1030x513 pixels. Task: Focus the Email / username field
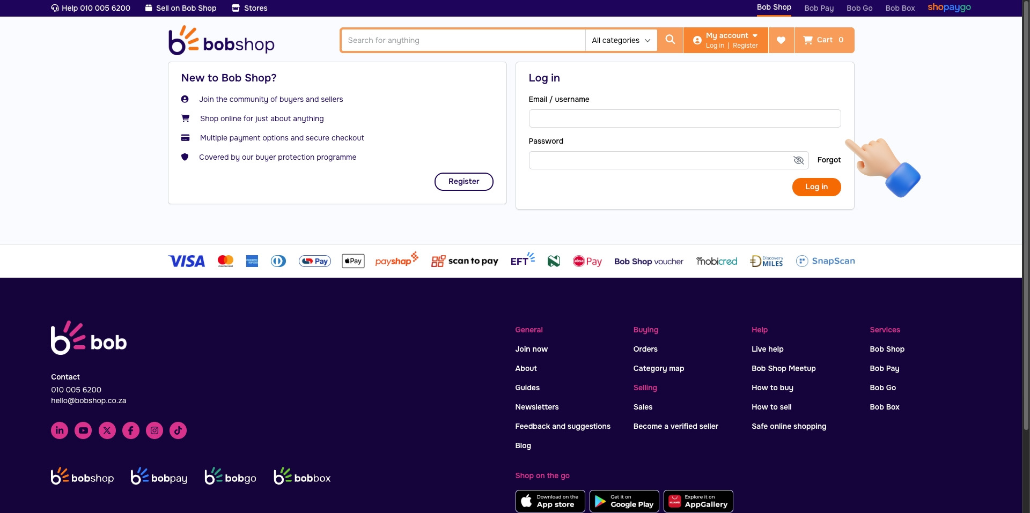click(685, 118)
